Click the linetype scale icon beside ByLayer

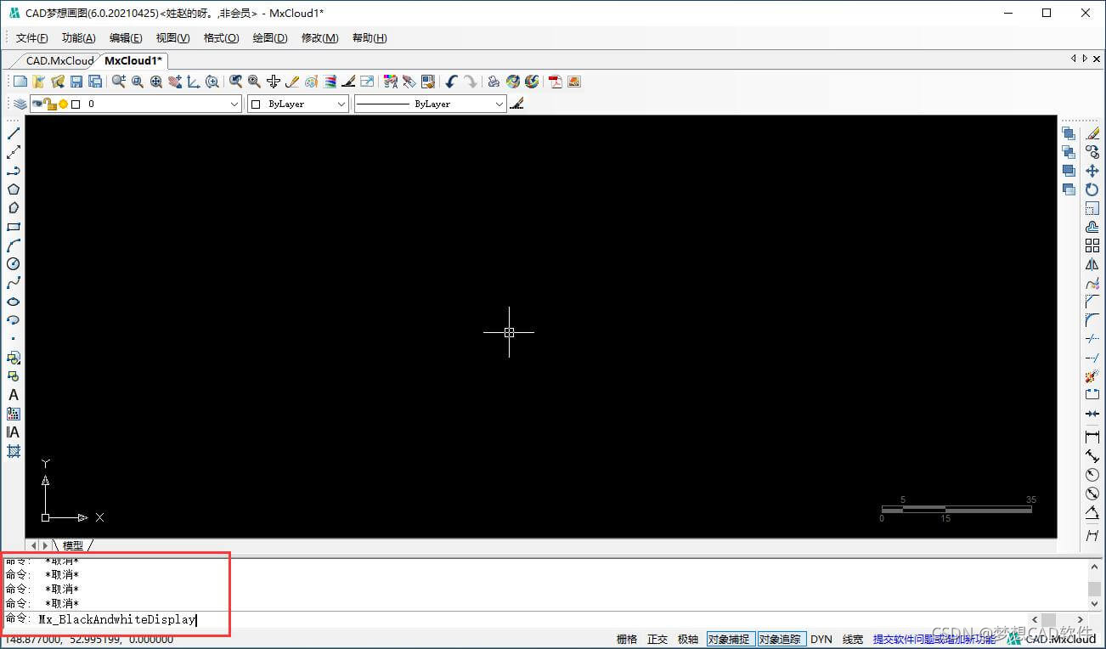[517, 104]
